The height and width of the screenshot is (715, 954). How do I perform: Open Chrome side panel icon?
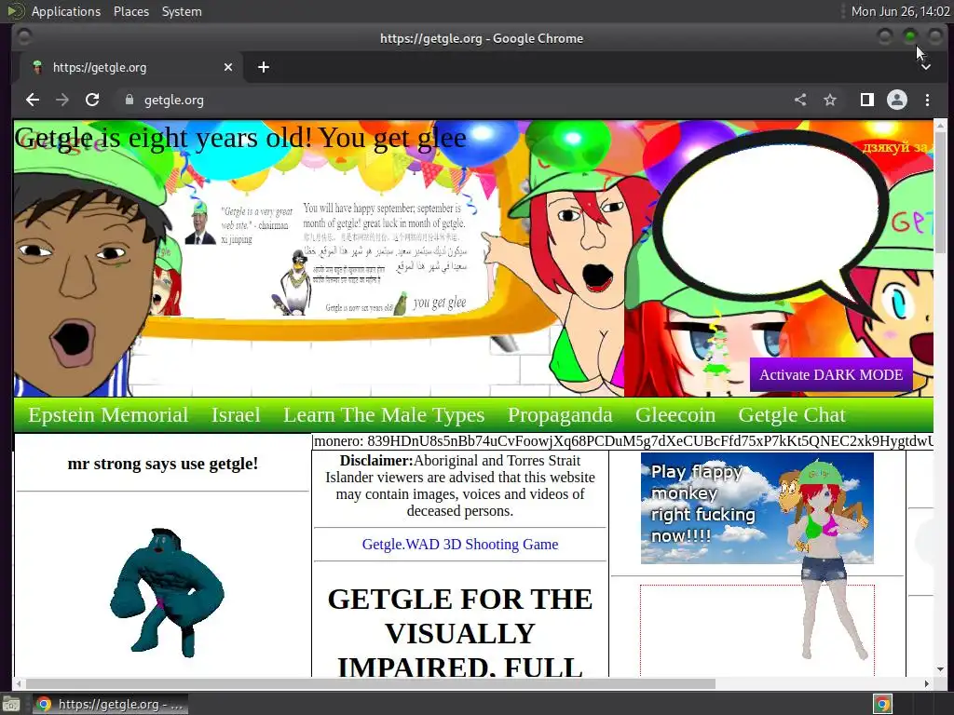point(867,100)
